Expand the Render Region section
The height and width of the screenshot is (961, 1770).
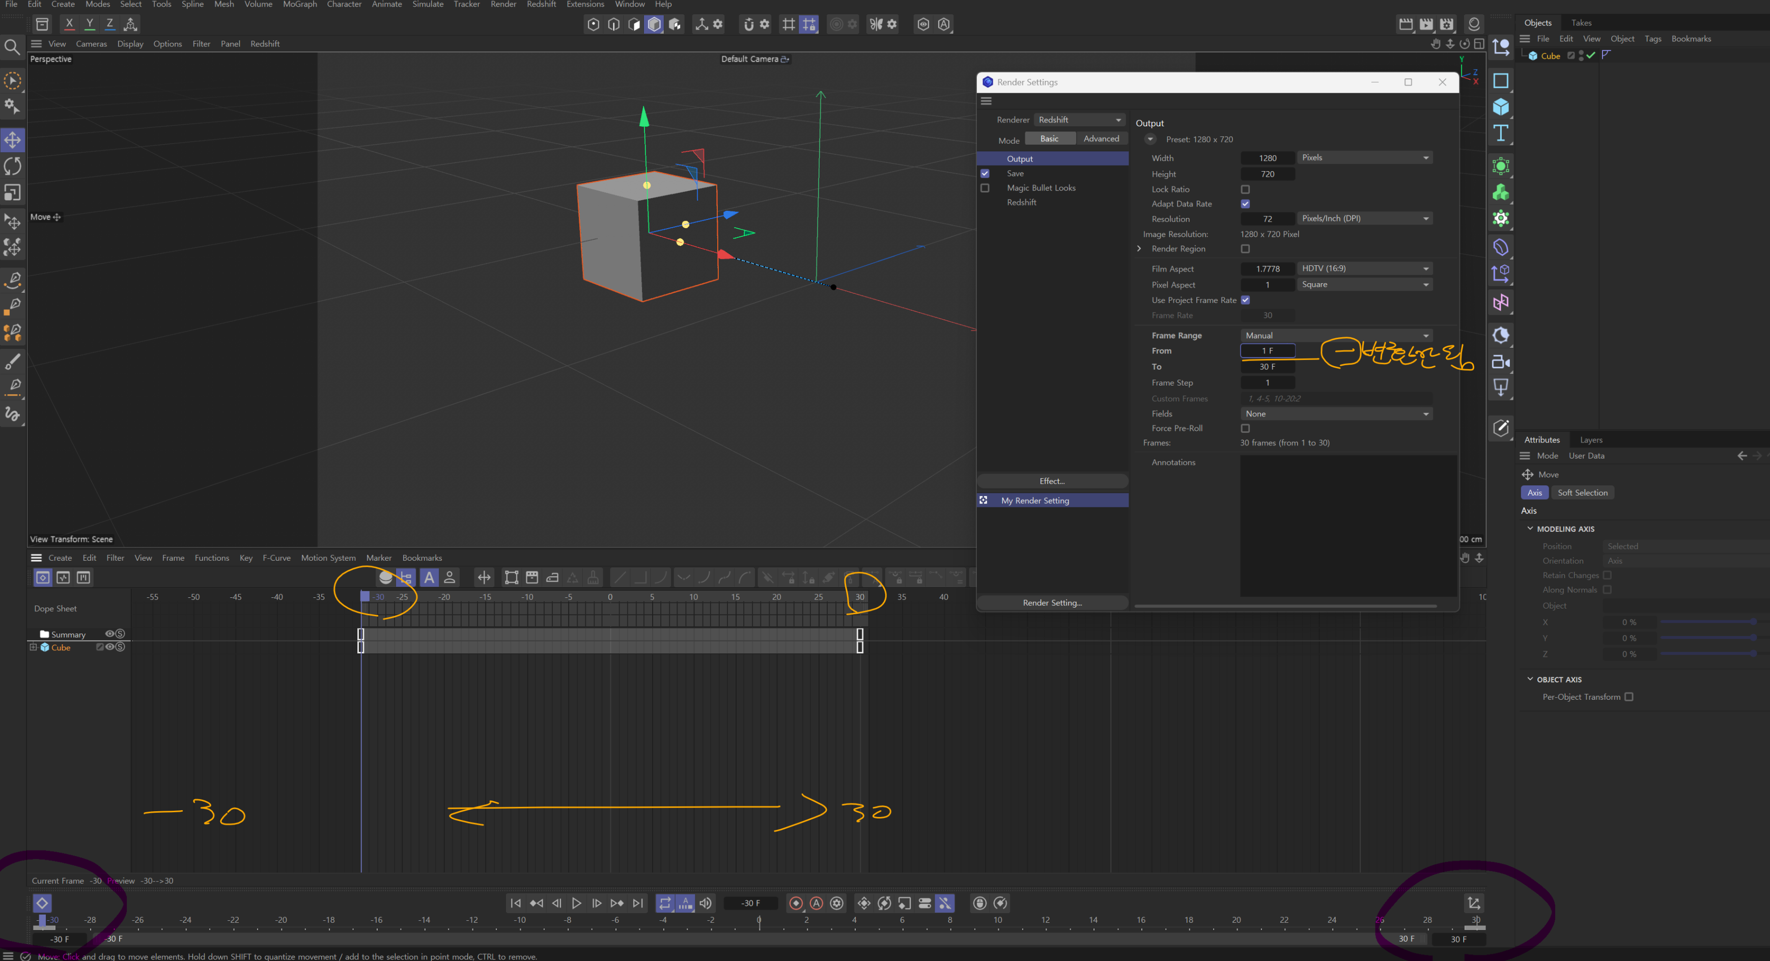click(1139, 249)
